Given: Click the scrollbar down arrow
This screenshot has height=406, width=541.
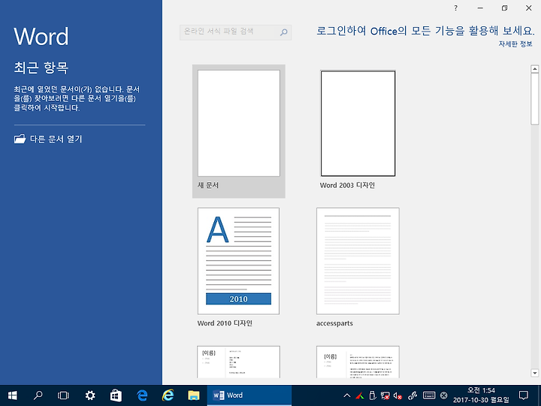Looking at the screenshot, I should coord(535,373).
